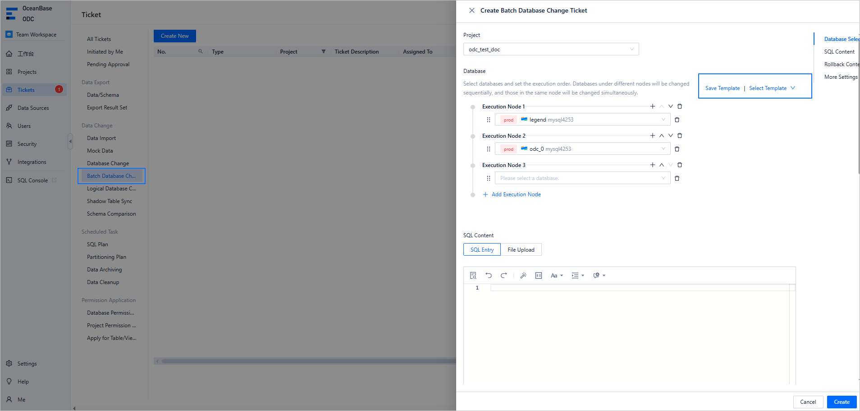The height and width of the screenshot is (411, 860).
Task: Remove the odc_0 database row with trash icon
Action: point(677,149)
